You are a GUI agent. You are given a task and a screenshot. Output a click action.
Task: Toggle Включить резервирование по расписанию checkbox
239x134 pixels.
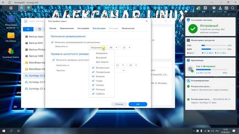52,42
